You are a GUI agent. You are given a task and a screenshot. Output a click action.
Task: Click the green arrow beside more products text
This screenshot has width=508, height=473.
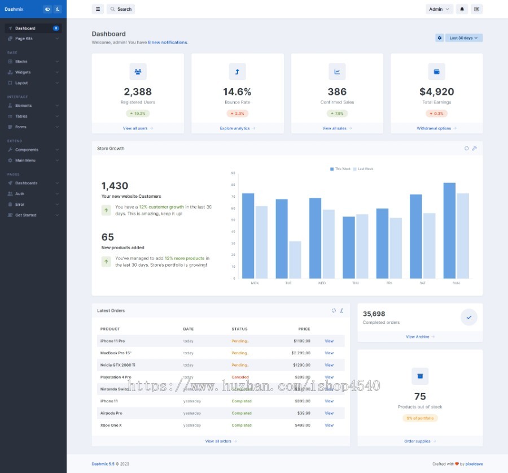coord(106,262)
